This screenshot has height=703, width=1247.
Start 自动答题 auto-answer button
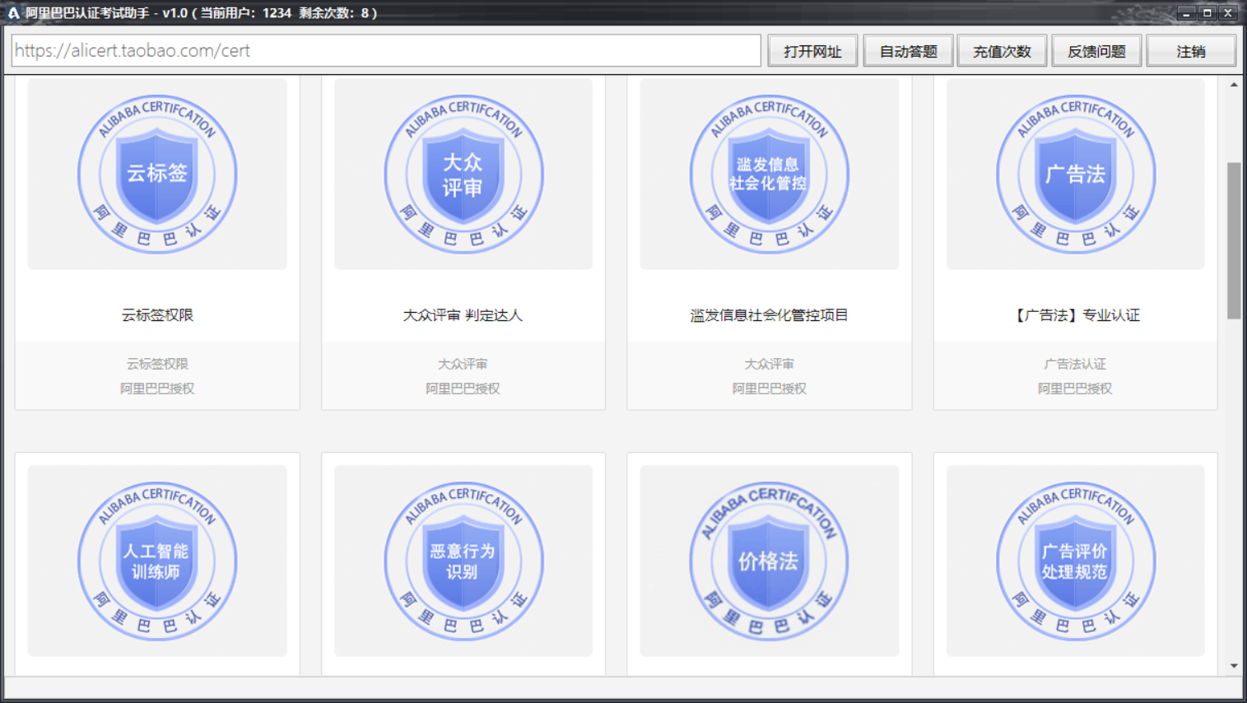[908, 51]
